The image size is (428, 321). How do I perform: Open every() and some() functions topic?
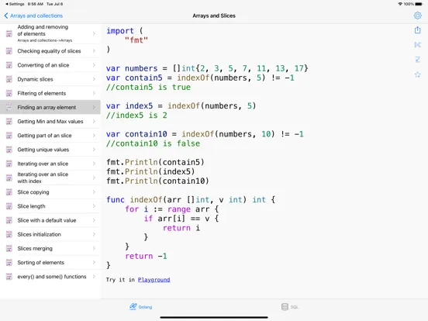(50, 277)
